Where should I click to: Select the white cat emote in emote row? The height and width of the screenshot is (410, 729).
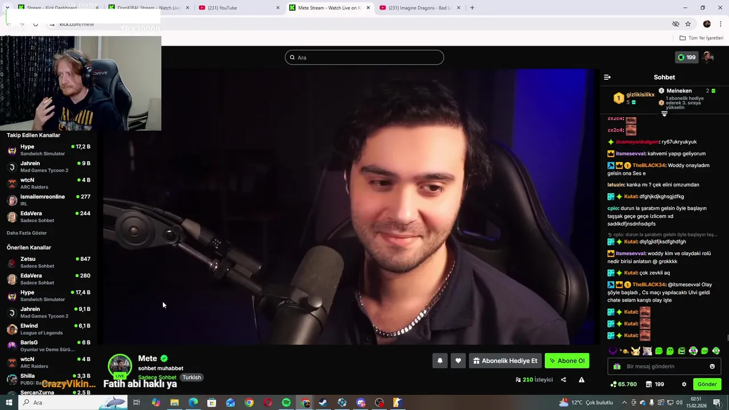(647, 351)
